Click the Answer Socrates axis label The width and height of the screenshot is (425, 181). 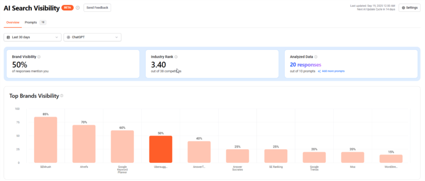pyautogui.click(x=238, y=168)
